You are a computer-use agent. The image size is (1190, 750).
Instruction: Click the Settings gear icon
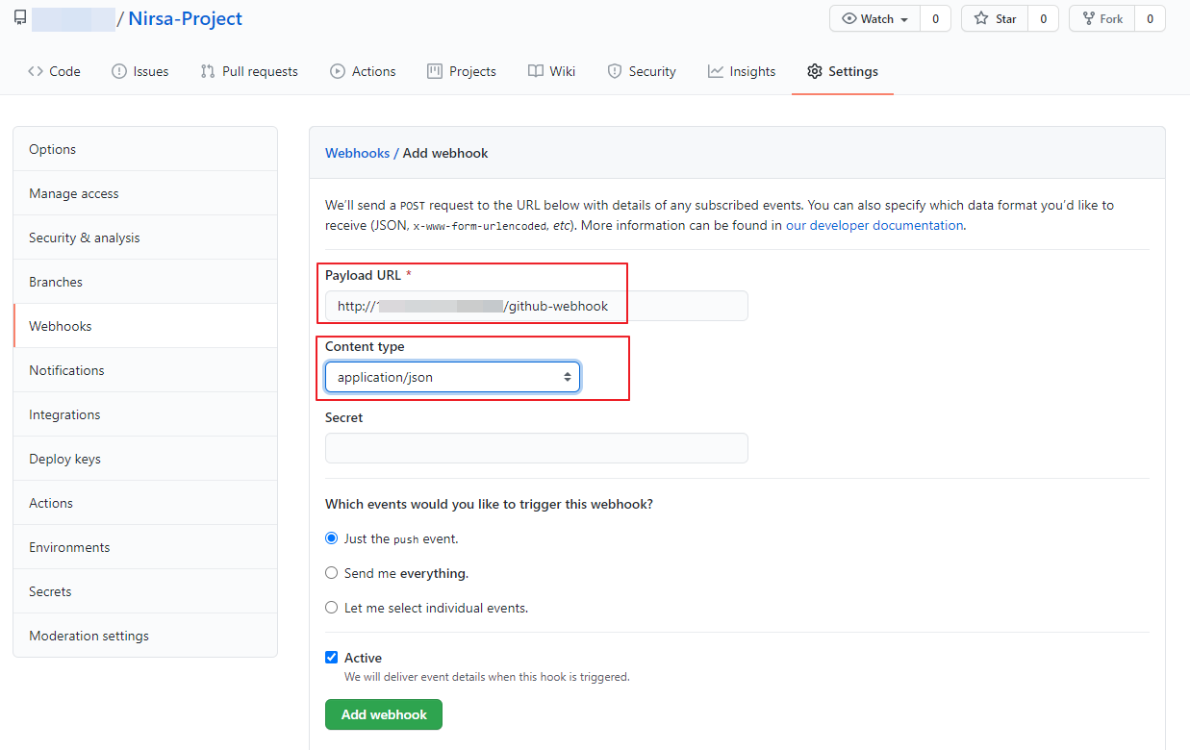coord(815,71)
